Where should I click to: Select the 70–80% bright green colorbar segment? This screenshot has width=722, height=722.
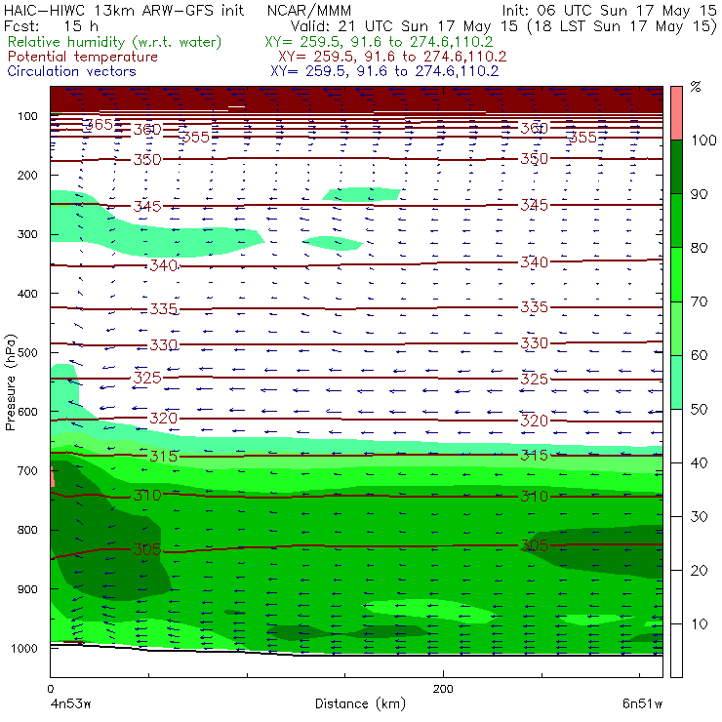(x=676, y=274)
